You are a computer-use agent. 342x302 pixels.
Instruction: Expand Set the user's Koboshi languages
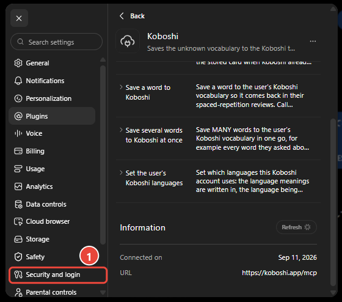point(122,173)
